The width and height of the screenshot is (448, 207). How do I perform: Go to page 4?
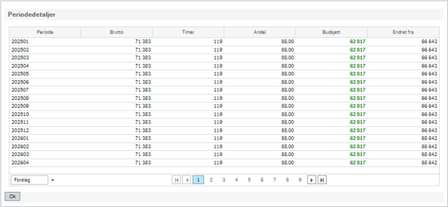pyautogui.click(x=236, y=180)
